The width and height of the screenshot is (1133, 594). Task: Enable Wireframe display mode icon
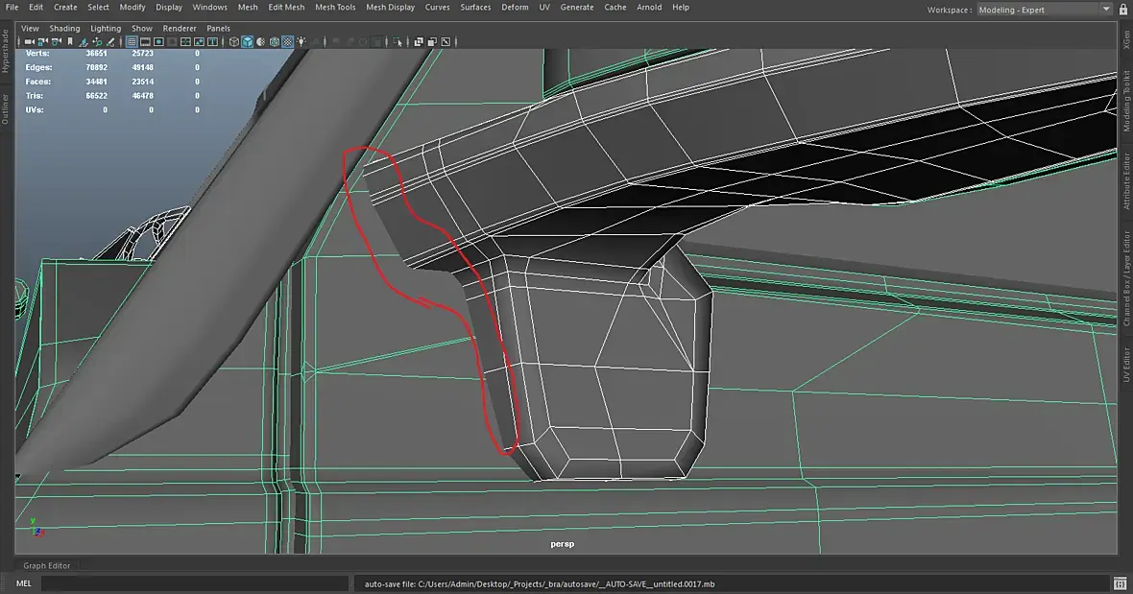pyautogui.click(x=233, y=42)
